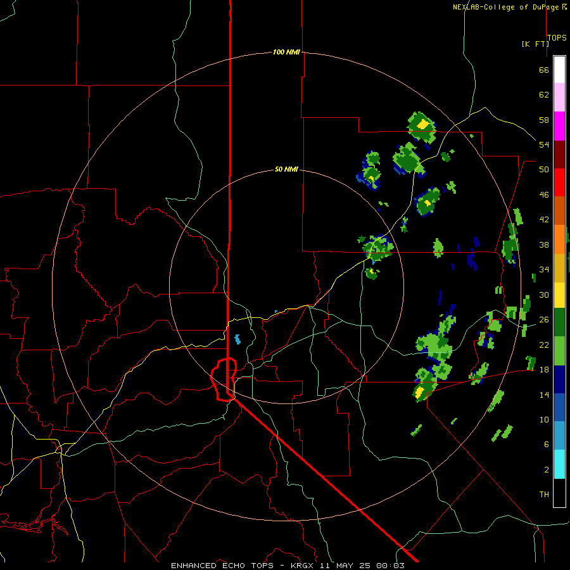The width and height of the screenshot is (570, 570).
Task: Click the '30' legend value
Action: [x=544, y=294]
